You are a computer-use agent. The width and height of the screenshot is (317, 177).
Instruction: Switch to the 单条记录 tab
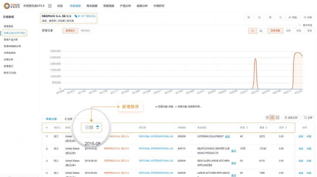[51, 119]
